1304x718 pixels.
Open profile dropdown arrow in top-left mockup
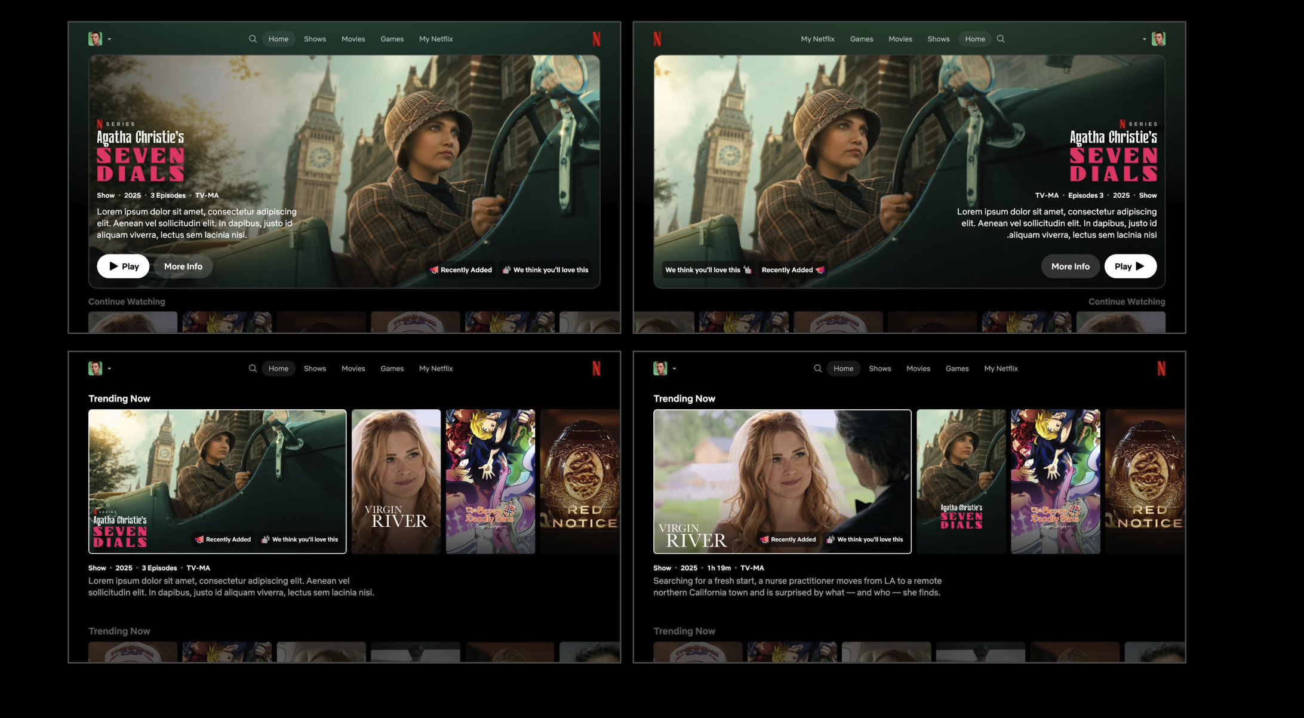coord(109,39)
